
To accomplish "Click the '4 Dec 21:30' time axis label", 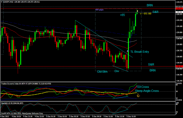I will pyautogui.click(x=28, y=117).
